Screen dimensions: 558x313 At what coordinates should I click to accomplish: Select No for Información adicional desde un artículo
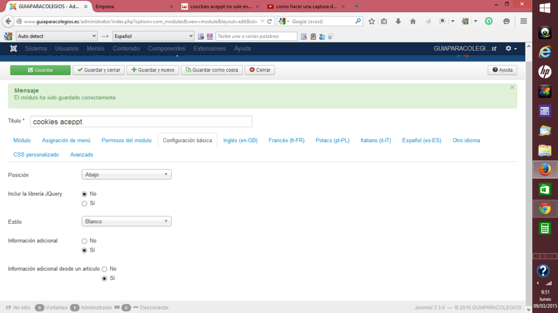(x=104, y=269)
